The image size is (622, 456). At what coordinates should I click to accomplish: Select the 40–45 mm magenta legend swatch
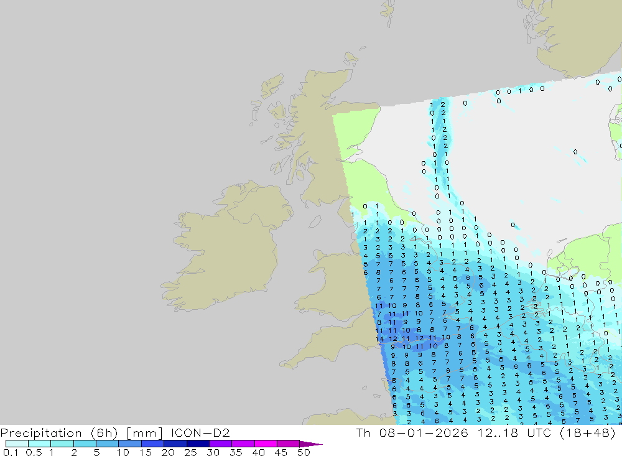click(x=266, y=444)
